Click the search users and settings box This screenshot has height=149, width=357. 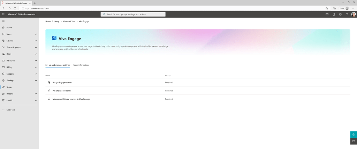(133, 14)
